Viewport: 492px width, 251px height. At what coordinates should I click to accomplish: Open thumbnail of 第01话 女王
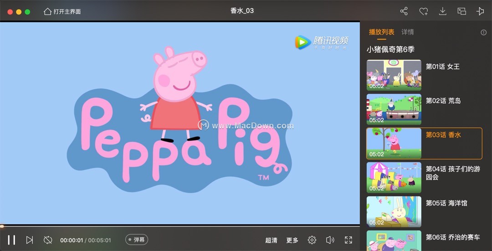click(x=394, y=75)
